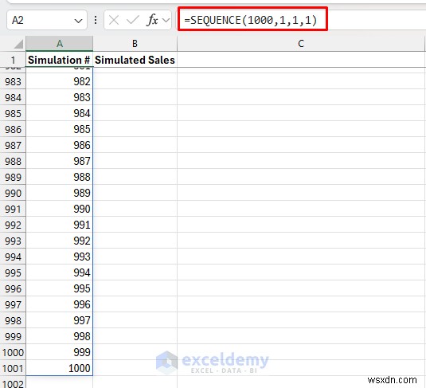The image size is (426, 388).
Task: Select row header 994
Action: 13,257
